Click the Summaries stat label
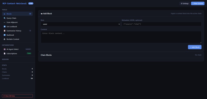207x99 pixels. 6,75
